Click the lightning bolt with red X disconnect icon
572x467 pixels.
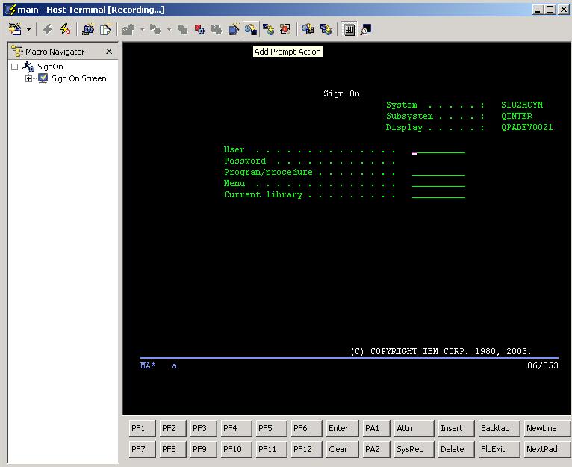click(x=65, y=29)
